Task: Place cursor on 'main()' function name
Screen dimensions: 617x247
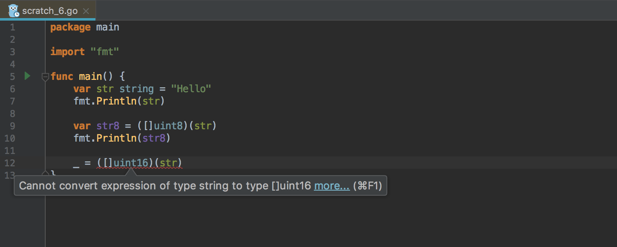Action: pyautogui.click(x=90, y=77)
